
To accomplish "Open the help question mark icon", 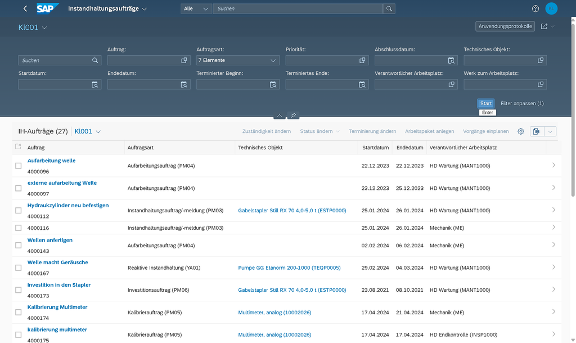I will click(535, 8).
